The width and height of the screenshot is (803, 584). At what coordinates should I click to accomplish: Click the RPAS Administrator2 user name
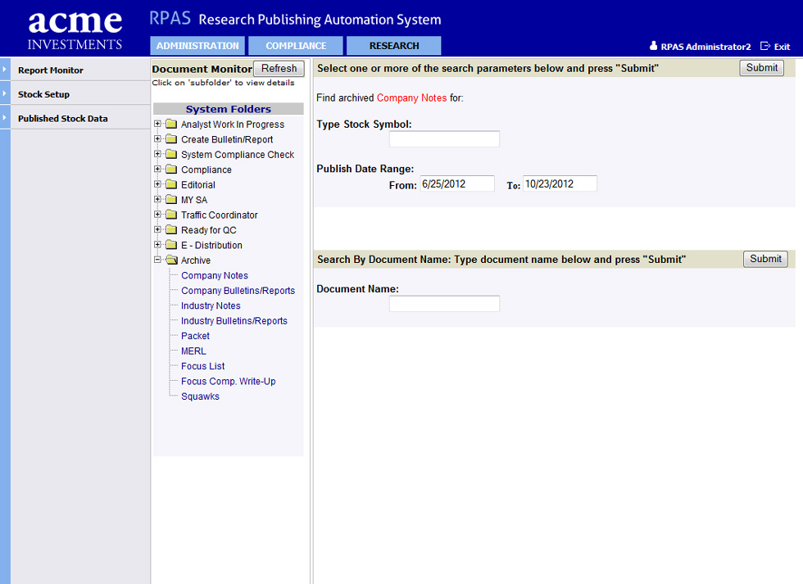(x=705, y=47)
